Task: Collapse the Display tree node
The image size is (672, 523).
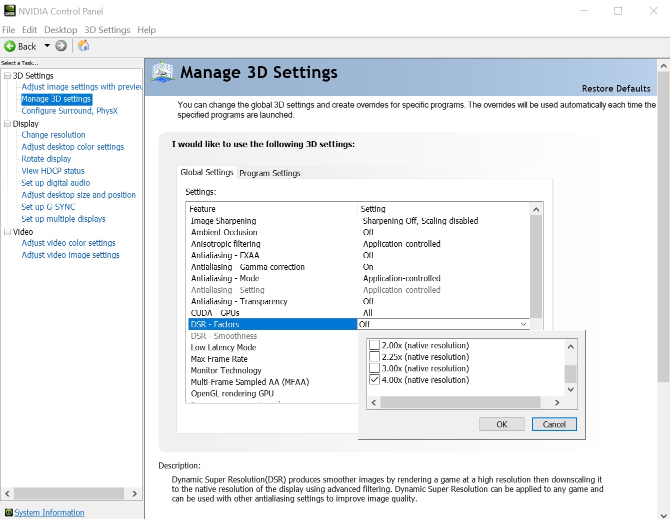Action: tap(7, 124)
